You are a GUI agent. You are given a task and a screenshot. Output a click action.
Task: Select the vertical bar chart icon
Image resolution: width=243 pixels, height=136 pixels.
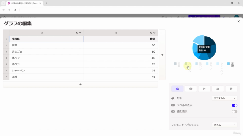click(x=218, y=89)
